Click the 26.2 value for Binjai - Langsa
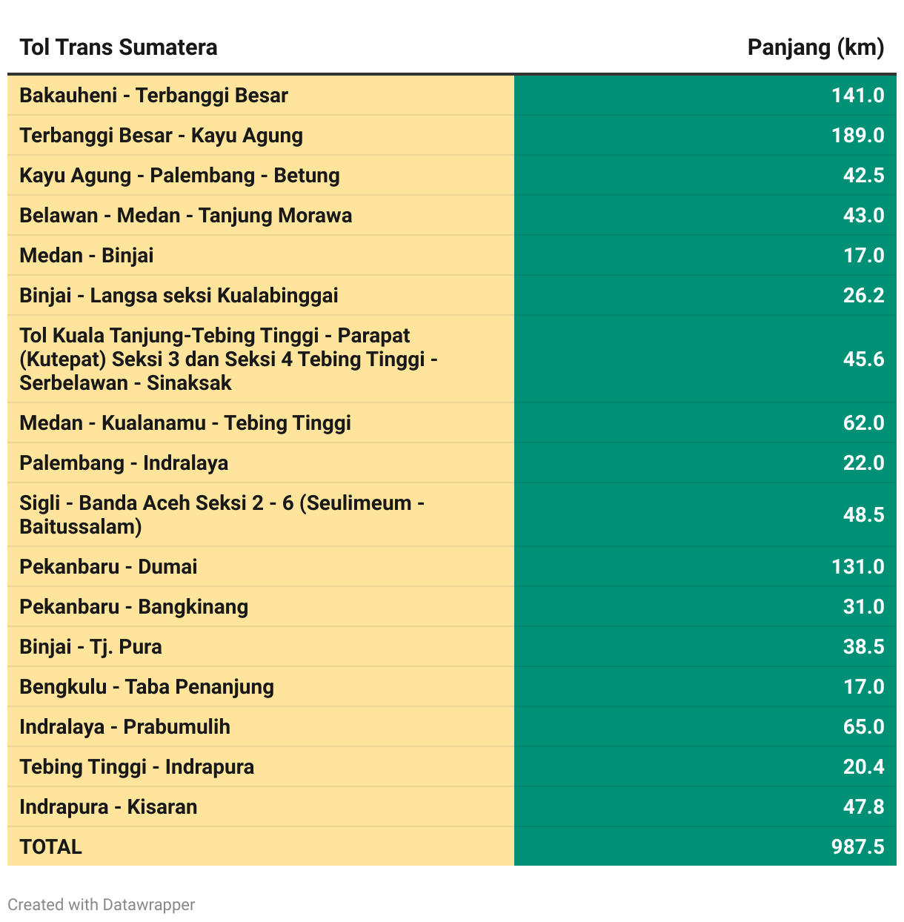This screenshot has width=904, height=922. tap(863, 295)
